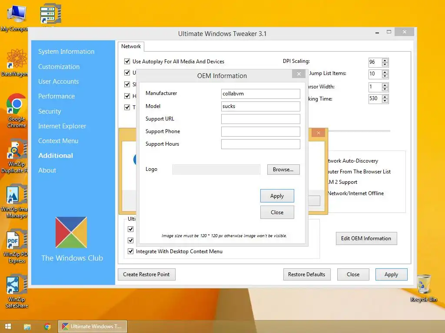This screenshot has height=333, width=445.
Task: Browse for an OEM logo image
Action: tap(283, 170)
